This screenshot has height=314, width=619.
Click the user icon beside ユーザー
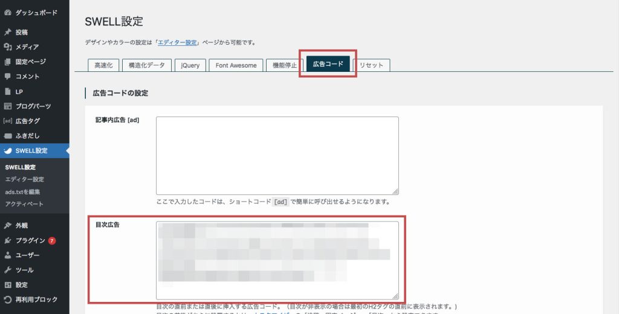pos(7,255)
